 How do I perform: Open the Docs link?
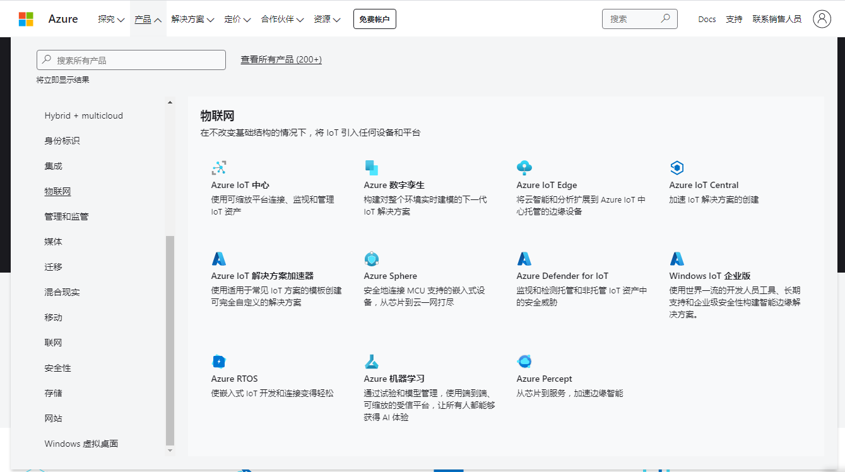coord(707,19)
